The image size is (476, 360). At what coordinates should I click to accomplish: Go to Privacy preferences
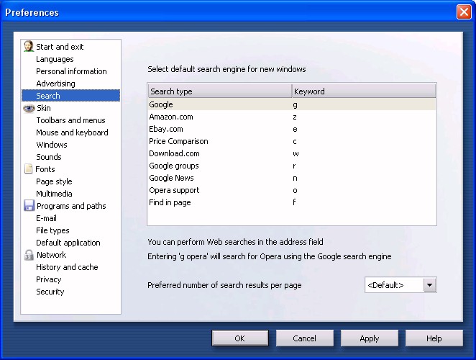tap(49, 279)
